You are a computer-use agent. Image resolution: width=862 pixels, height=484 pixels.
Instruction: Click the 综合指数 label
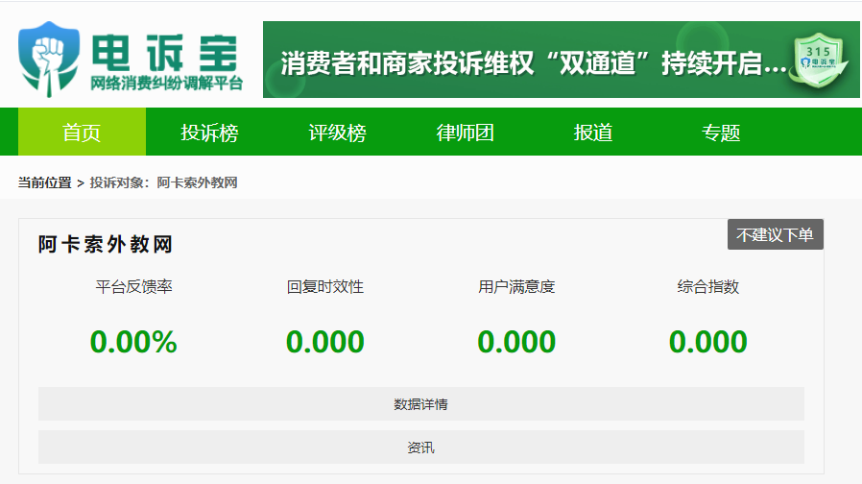(708, 286)
